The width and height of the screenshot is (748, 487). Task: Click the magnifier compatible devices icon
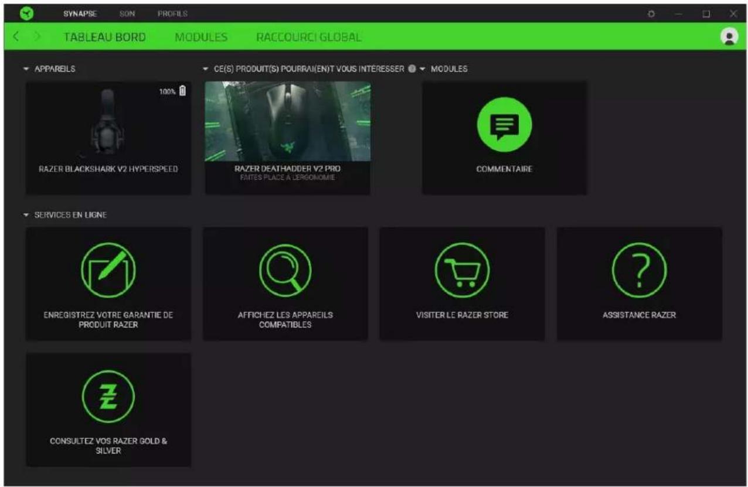285,270
